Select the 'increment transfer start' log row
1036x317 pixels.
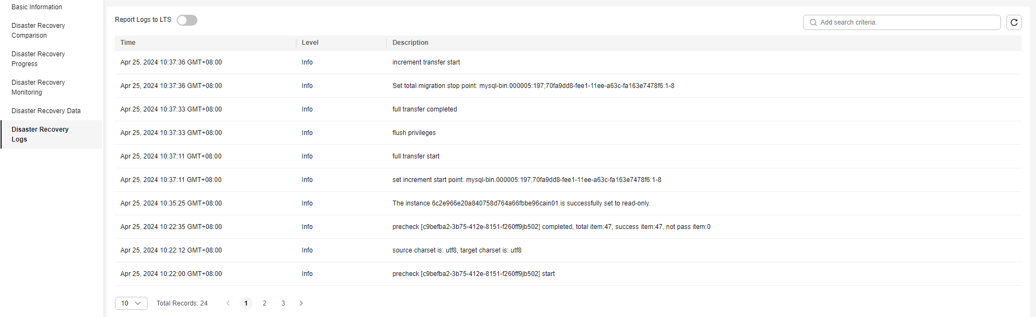click(x=568, y=62)
